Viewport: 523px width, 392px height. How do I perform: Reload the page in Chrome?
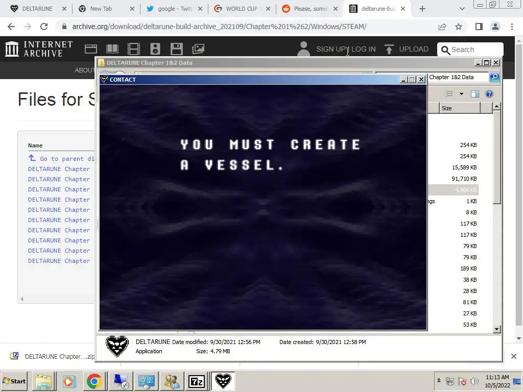(44, 27)
